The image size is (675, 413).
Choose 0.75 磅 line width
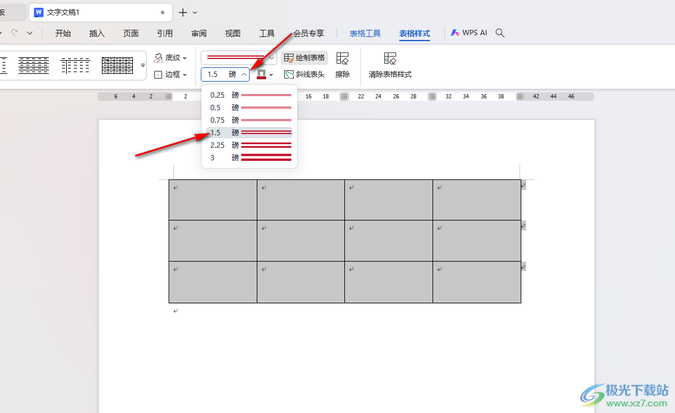pos(249,120)
